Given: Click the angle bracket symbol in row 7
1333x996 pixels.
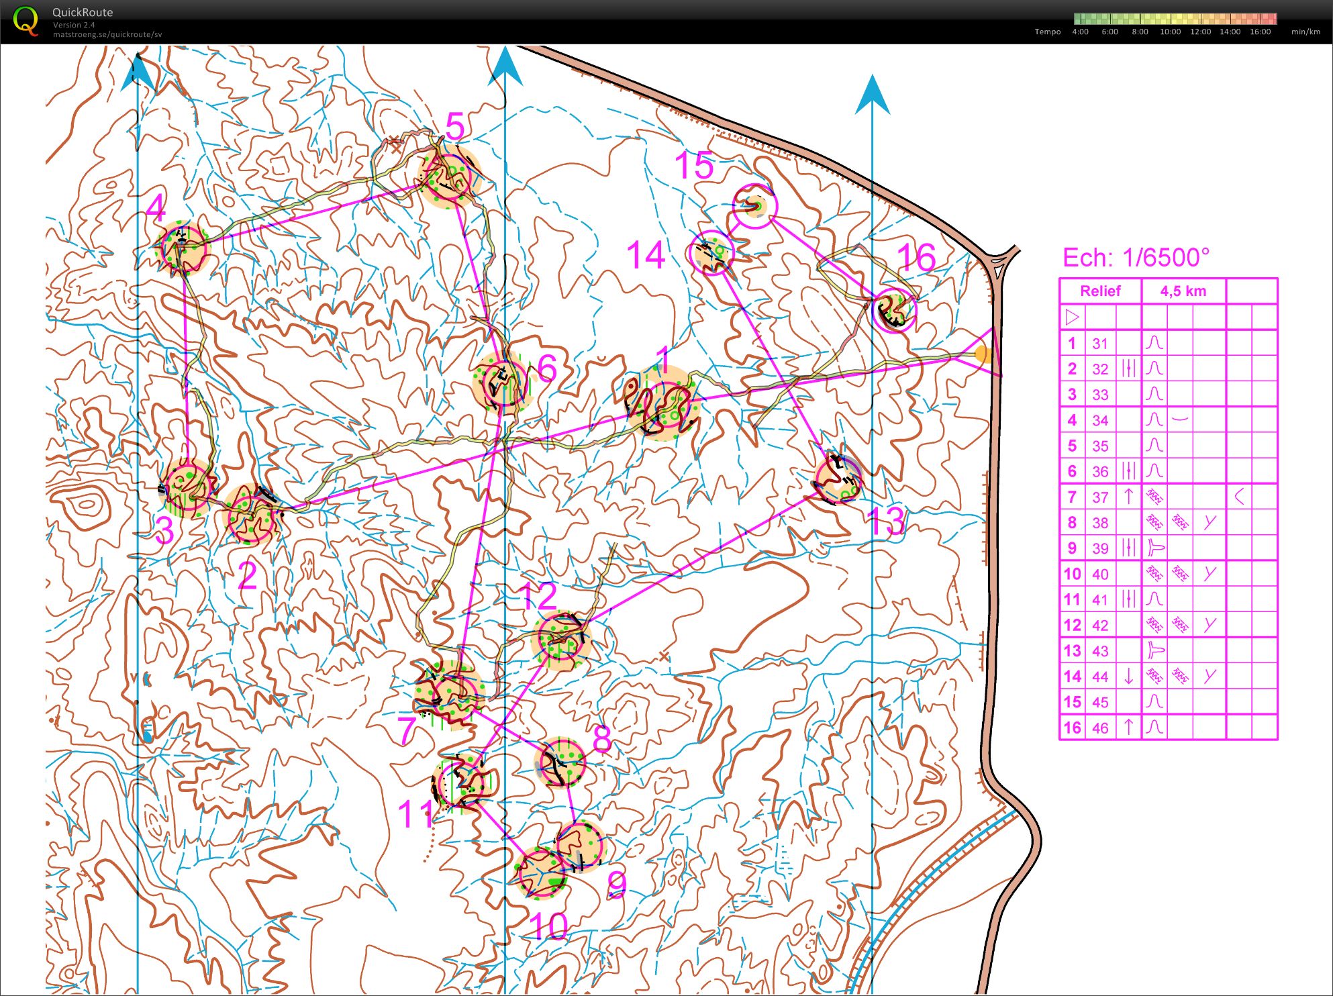Looking at the screenshot, I should point(1239,497).
